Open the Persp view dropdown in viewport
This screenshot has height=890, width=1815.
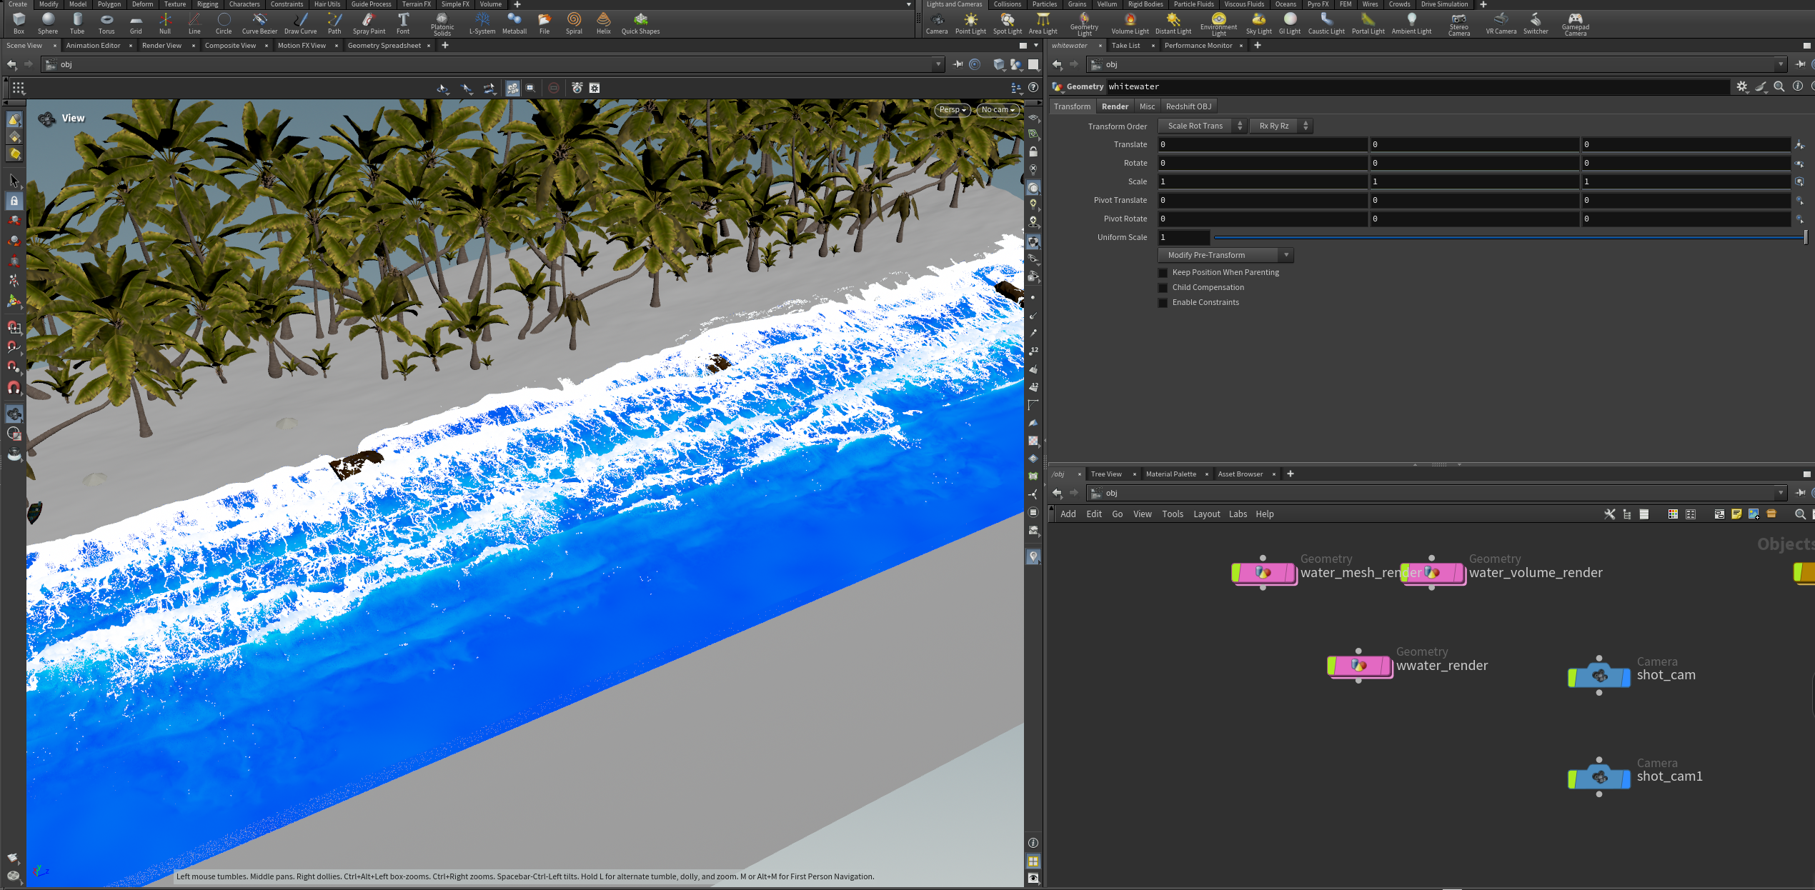click(952, 109)
